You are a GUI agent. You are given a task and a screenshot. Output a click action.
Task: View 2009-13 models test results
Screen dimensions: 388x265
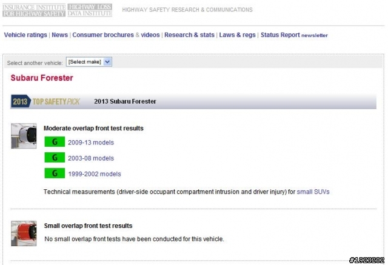91,143
